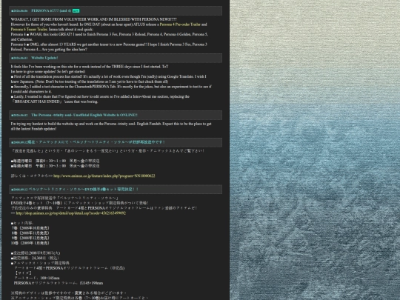400x300 pixels.
Task: Click 'I'm trying my hardest to build the website' line
Action: click(x=111, y=124)
